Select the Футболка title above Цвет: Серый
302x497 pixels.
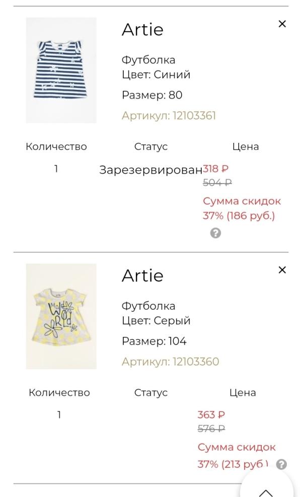[x=148, y=306]
